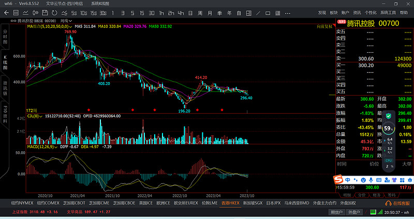Open Sogou settings gear icon
The width and height of the screenshot is (414, 219).
410,180
